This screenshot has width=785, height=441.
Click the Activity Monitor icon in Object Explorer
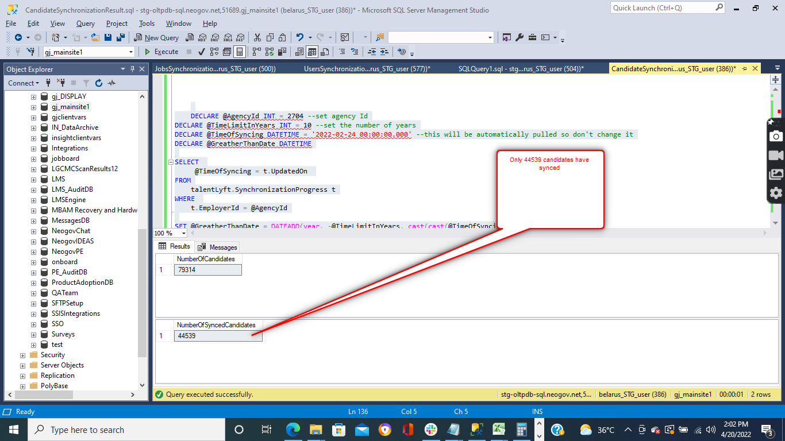tap(111, 83)
